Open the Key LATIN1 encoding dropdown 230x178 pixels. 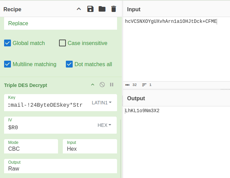102,103
